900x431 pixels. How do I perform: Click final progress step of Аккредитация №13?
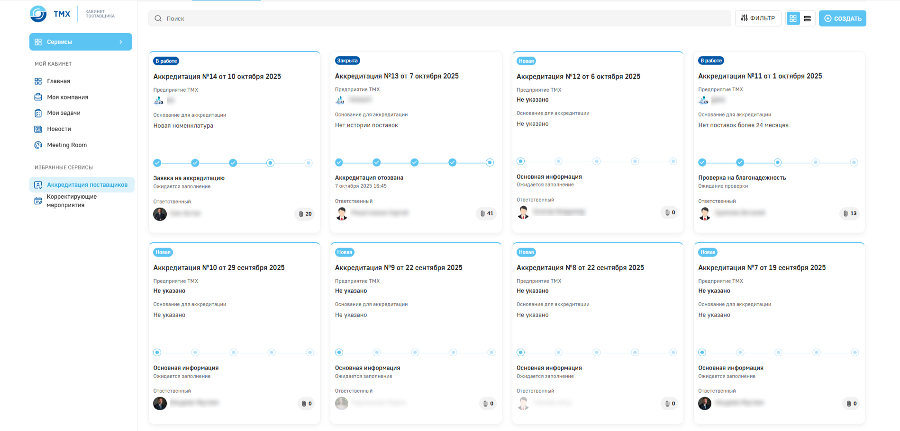point(490,163)
